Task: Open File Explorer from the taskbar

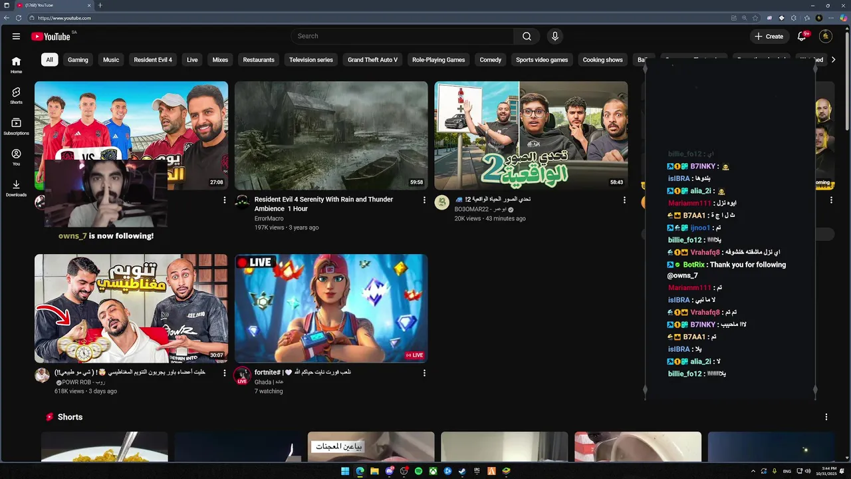Action: 374,471
